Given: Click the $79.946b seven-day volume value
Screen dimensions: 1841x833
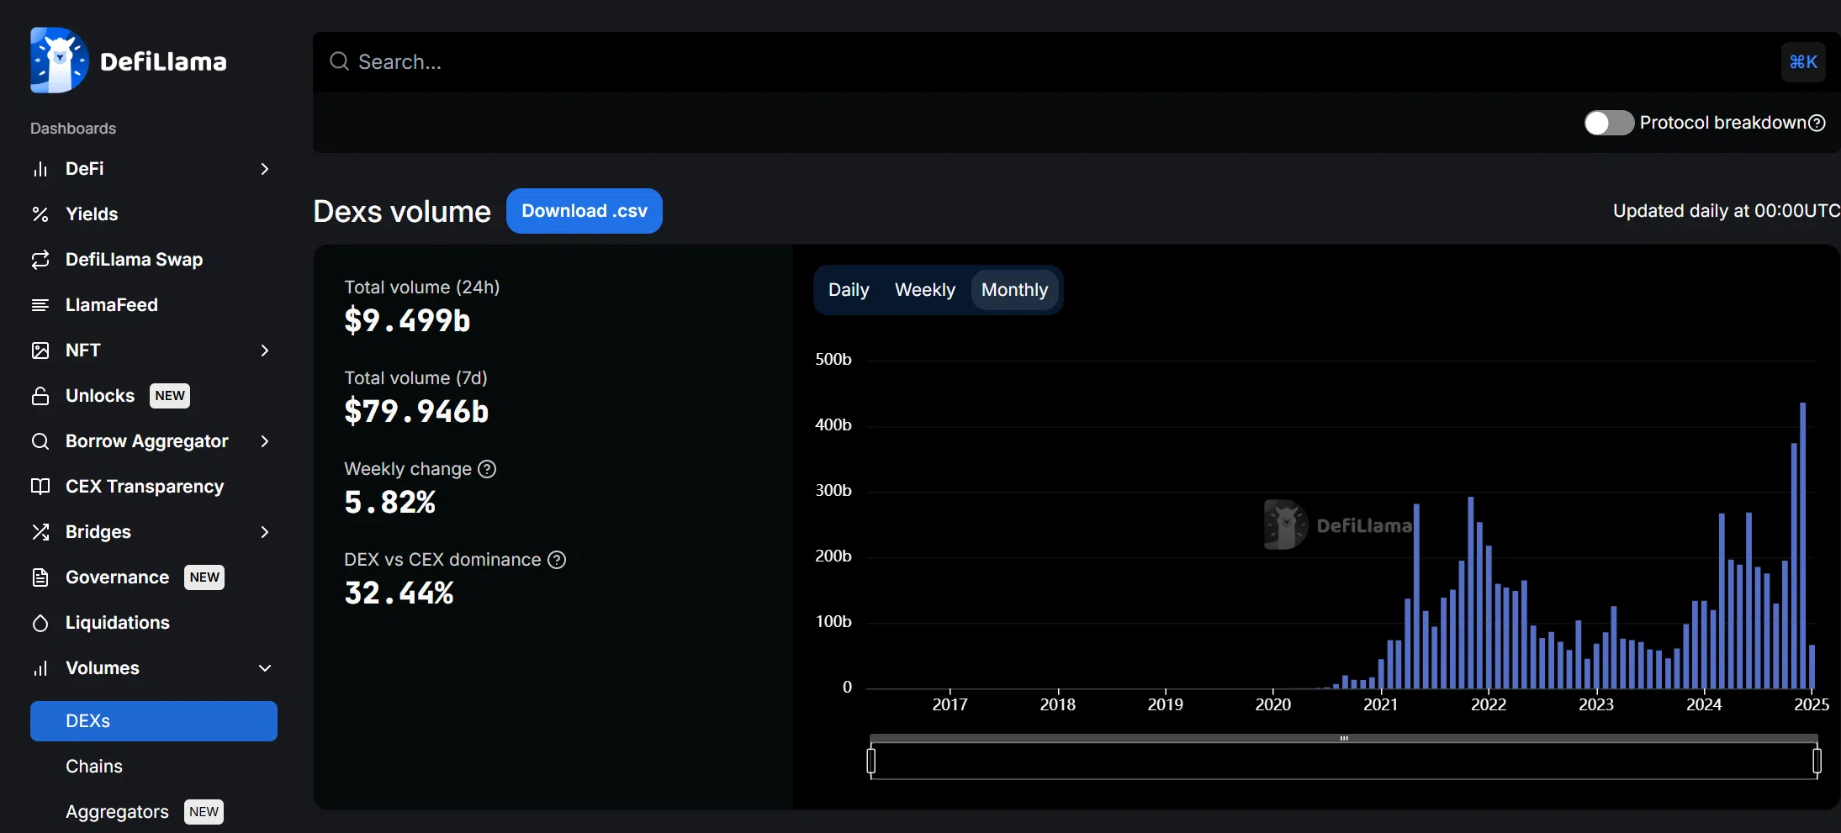Looking at the screenshot, I should click(x=416, y=411).
